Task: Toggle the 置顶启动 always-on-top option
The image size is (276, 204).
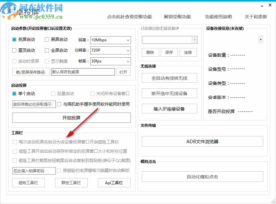Action: click(14, 50)
